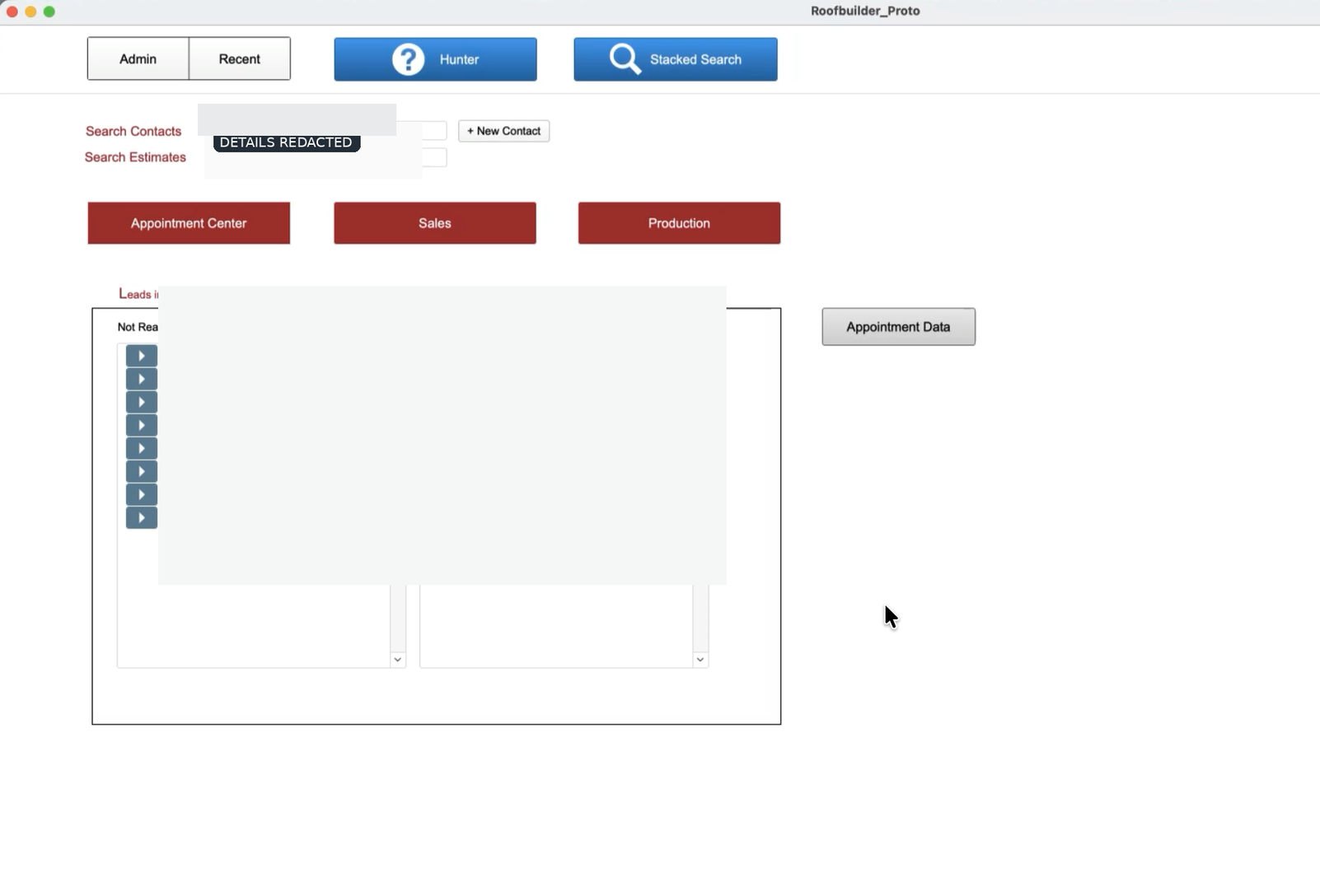Maximize the window using the green button
The width and height of the screenshot is (1320, 873).
(x=49, y=12)
